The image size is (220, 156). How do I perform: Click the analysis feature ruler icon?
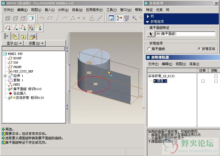pos(92,18)
